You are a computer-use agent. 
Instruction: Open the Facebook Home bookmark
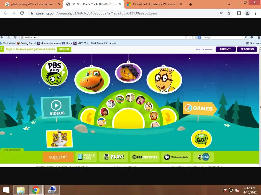(x=67, y=43)
